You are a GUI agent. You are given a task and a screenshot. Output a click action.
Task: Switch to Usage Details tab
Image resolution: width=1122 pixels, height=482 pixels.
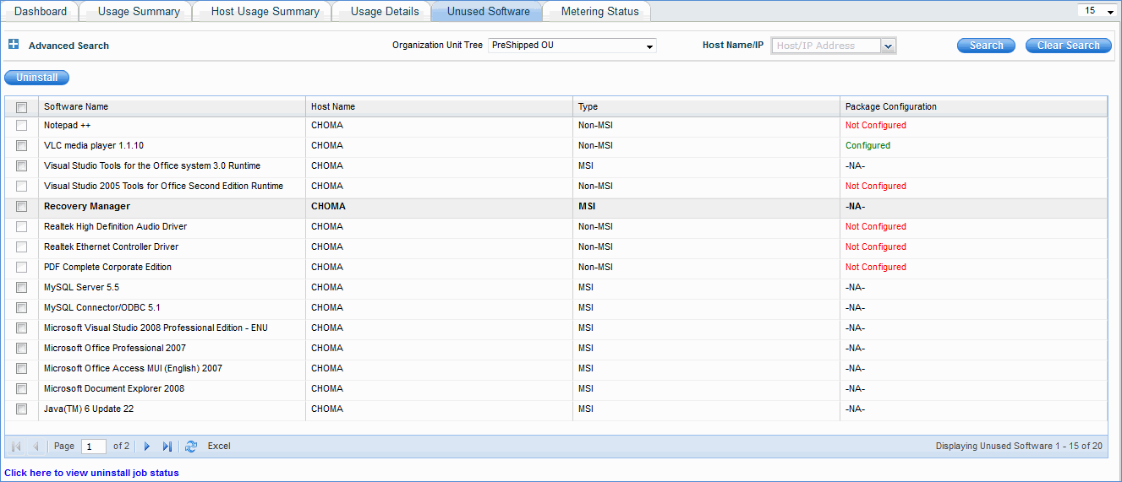[x=385, y=11]
